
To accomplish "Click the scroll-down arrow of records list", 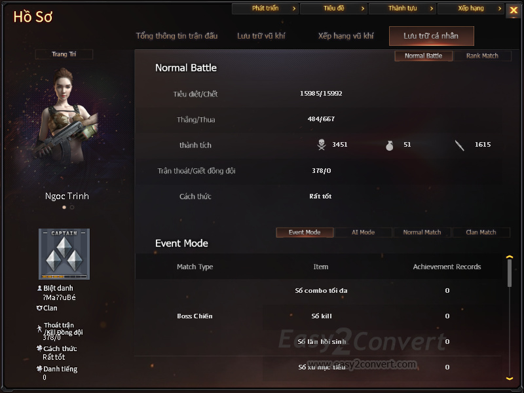I will [510, 379].
